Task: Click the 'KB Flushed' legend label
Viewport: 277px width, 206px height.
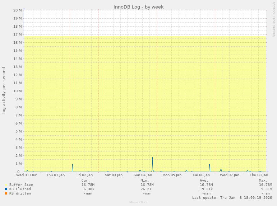Action: click(x=20, y=189)
